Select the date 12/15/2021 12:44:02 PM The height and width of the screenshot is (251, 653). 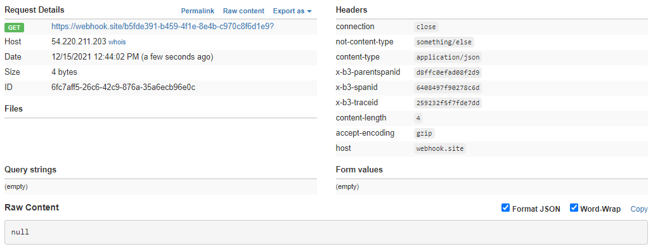95,57
